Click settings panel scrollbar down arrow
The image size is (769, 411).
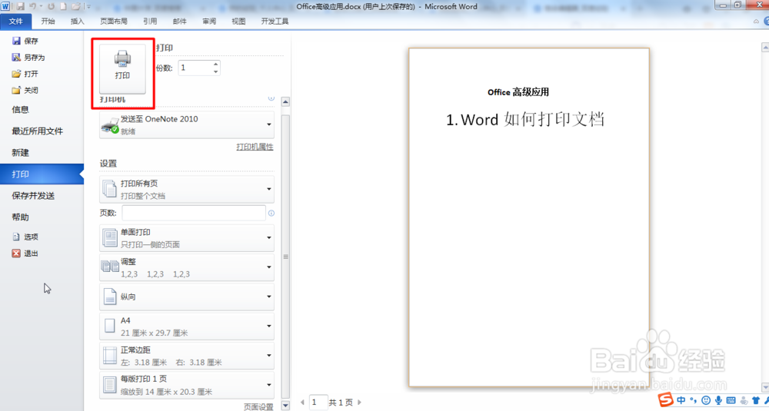(x=285, y=406)
